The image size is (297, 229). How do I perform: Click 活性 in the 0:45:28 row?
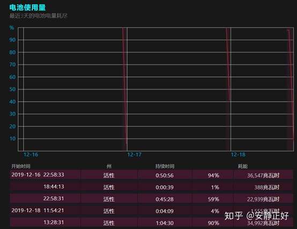[109, 200]
